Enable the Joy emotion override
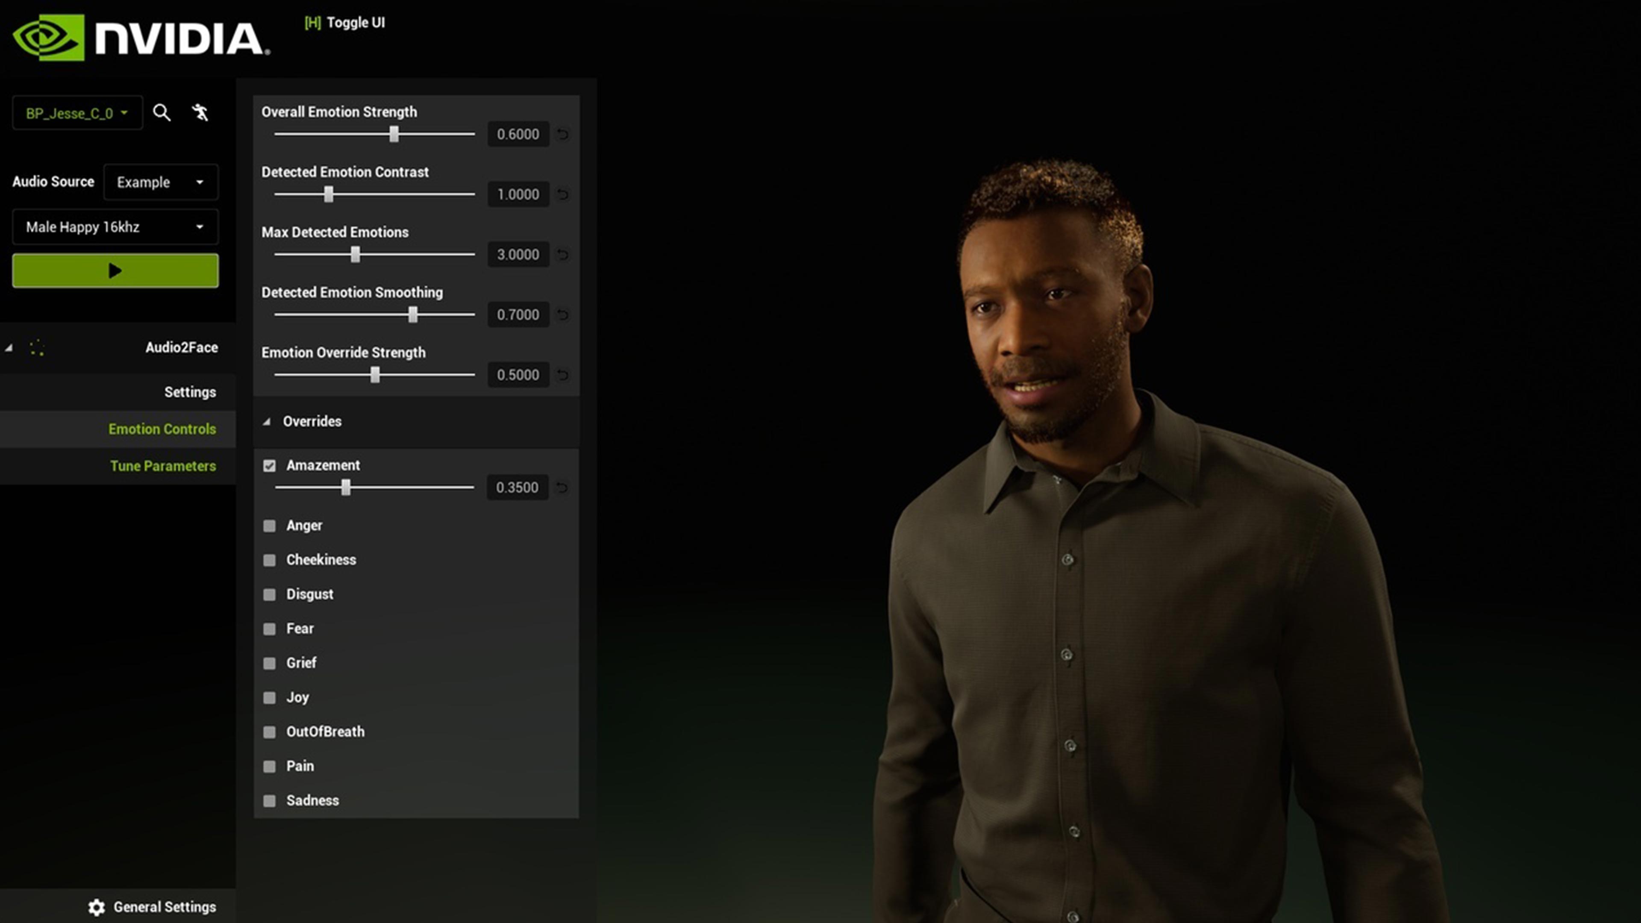The height and width of the screenshot is (923, 1641). click(x=270, y=697)
